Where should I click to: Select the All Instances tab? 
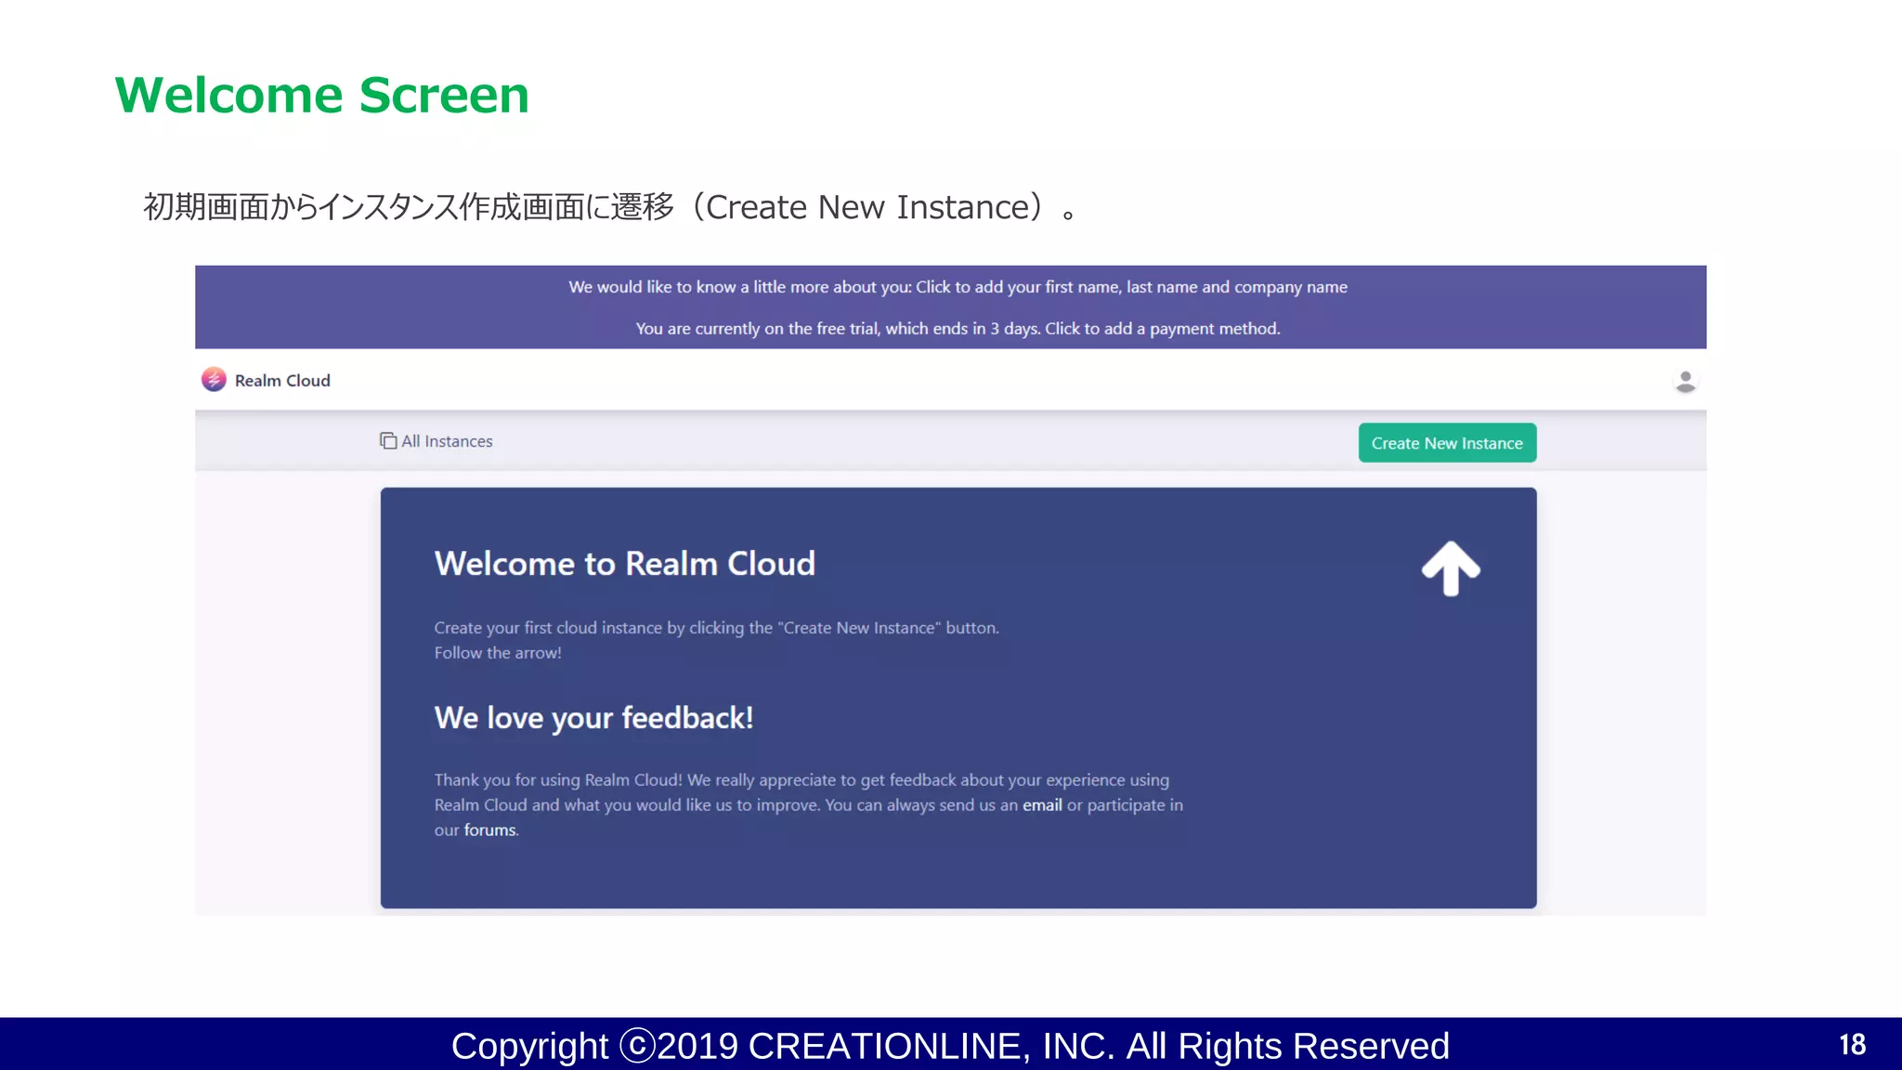pos(436,441)
